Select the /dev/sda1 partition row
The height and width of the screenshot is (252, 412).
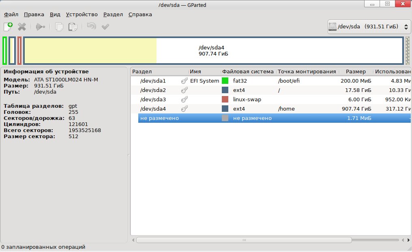271,81
